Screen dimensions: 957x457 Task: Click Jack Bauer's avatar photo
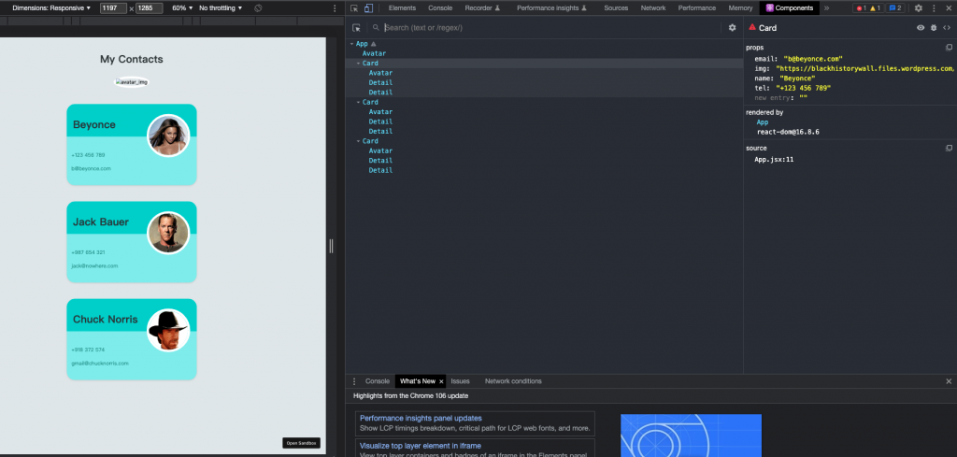pos(168,233)
